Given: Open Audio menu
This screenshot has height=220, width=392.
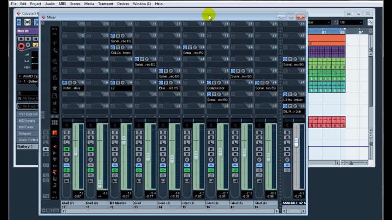Looking at the screenshot, I should [50, 4].
